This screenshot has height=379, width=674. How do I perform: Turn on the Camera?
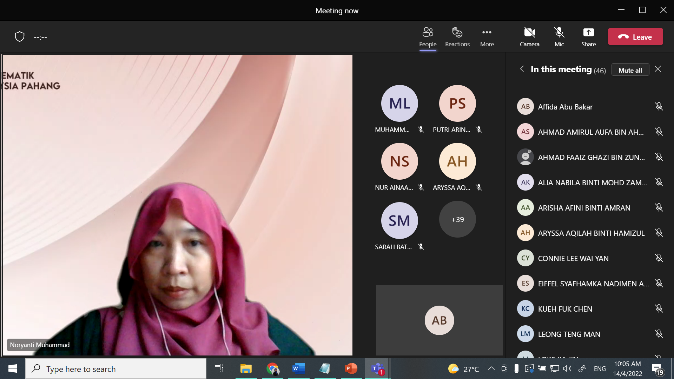coord(529,37)
